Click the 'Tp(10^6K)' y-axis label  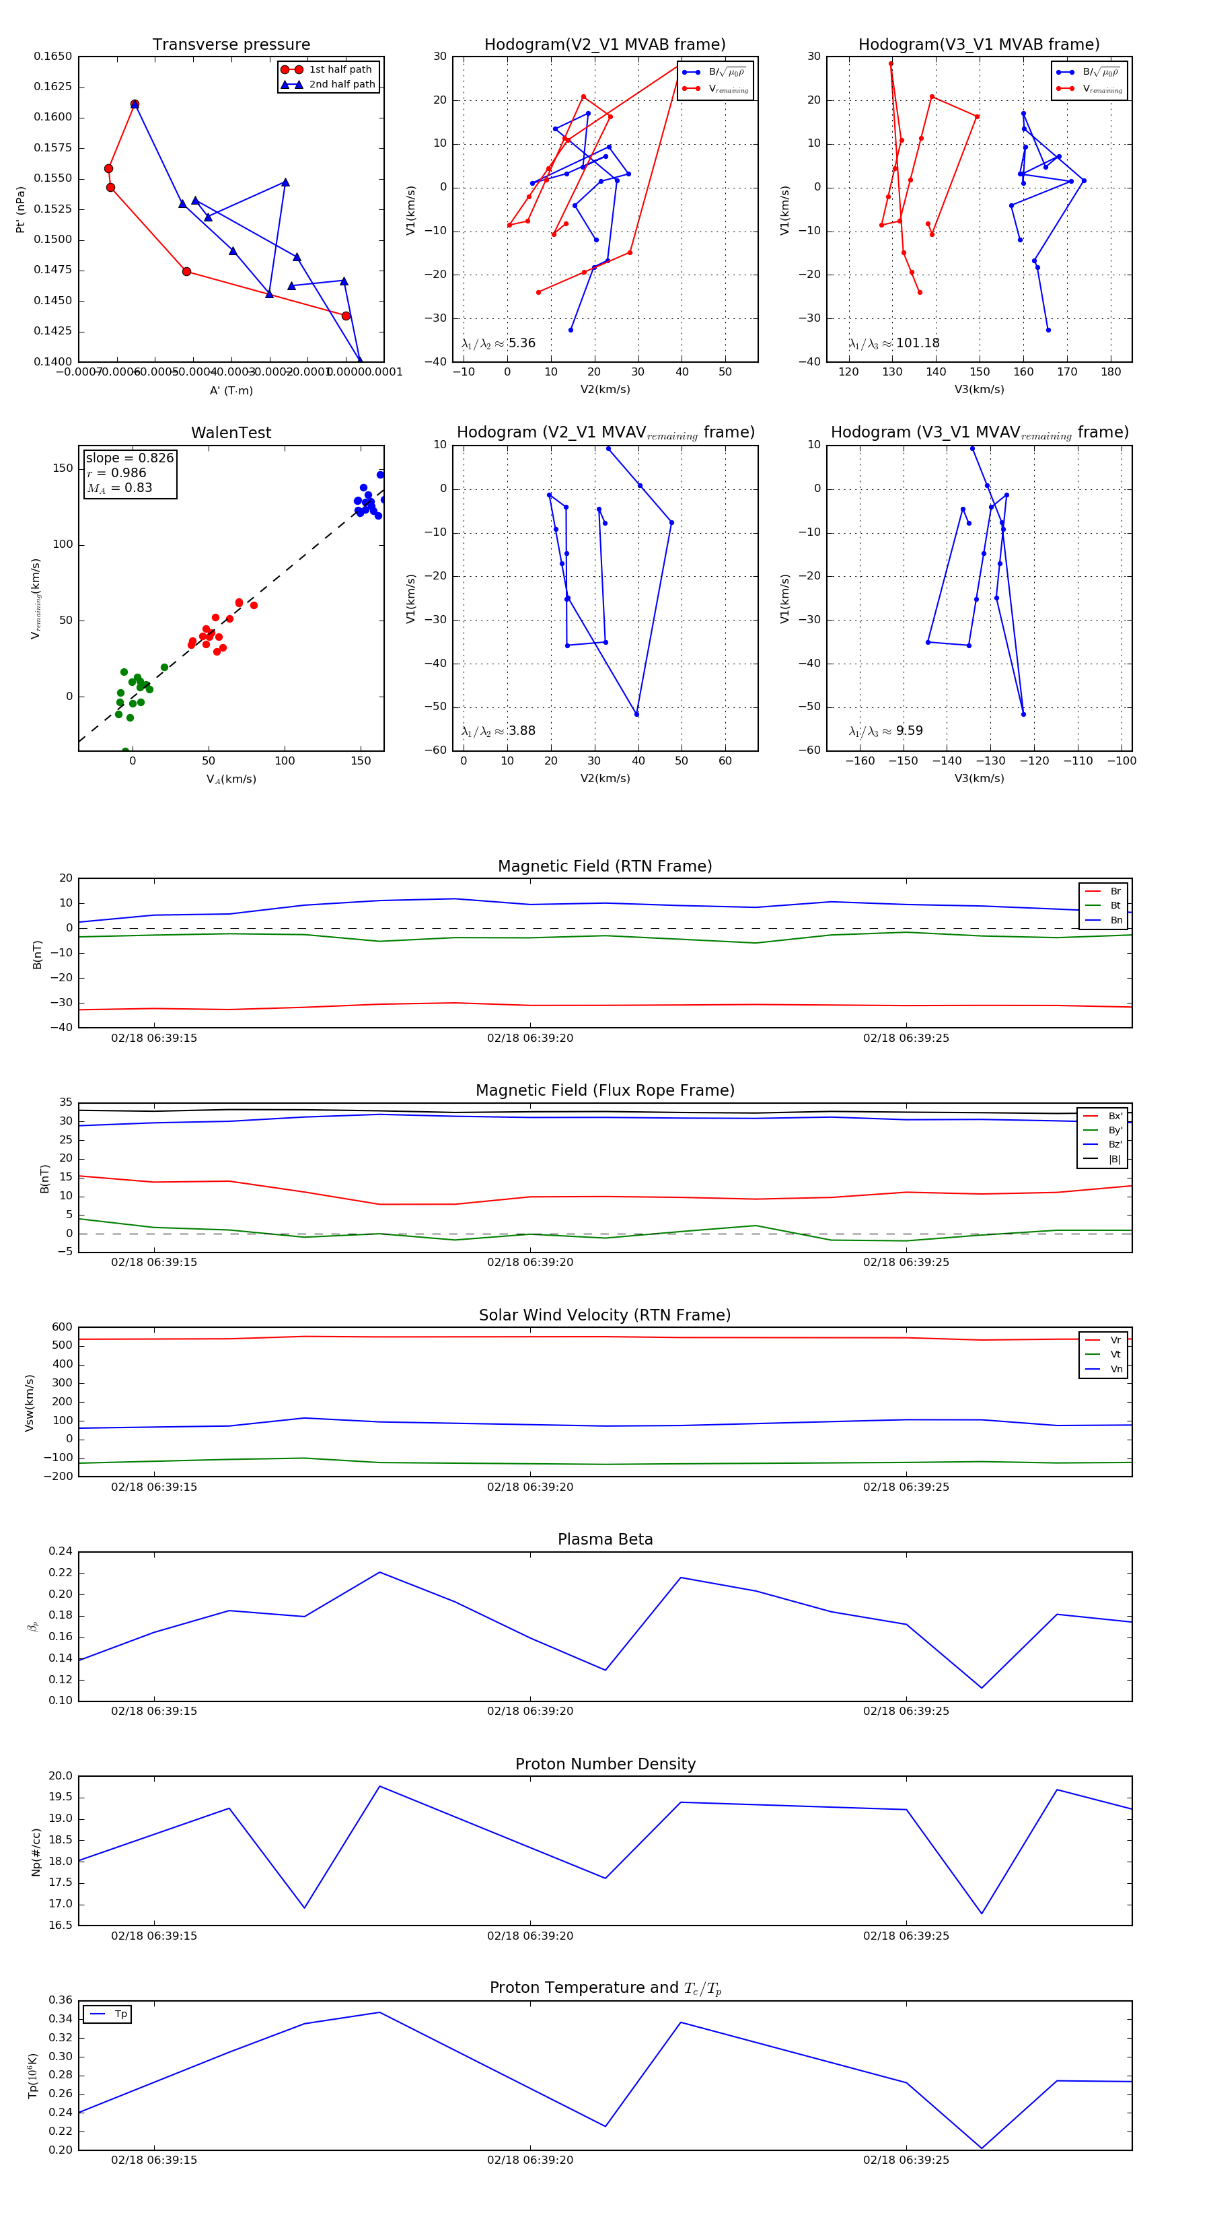click(x=33, y=2076)
